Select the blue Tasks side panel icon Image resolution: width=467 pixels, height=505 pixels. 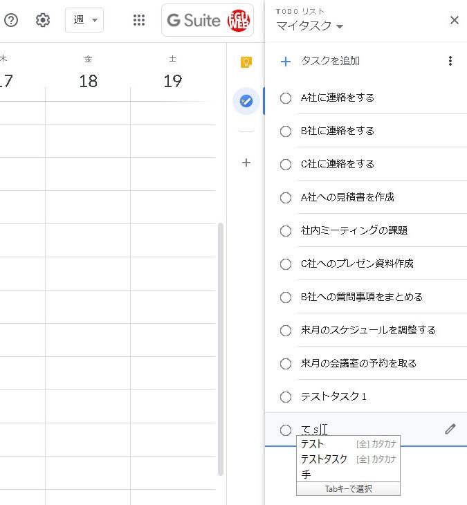click(246, 101)
